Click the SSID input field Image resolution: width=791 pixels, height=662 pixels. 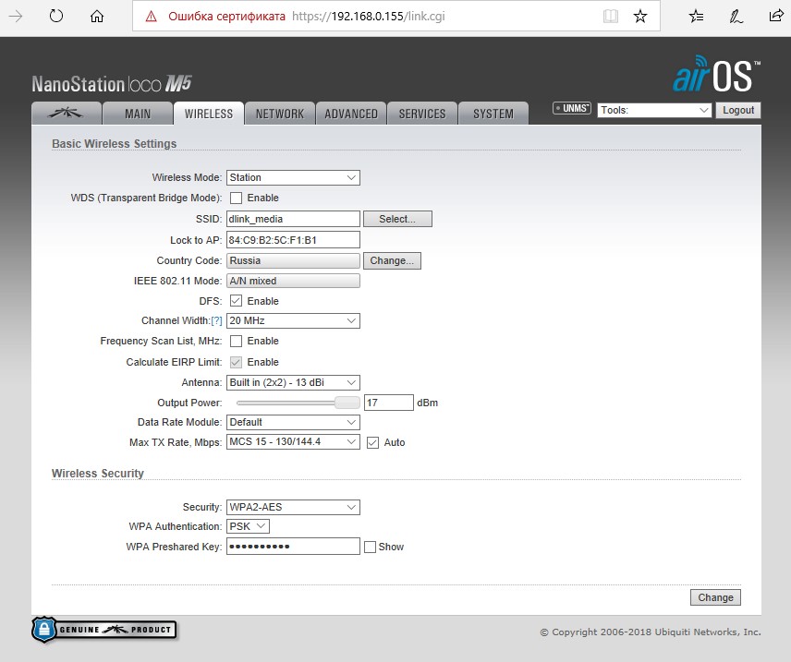coord(293,219)
